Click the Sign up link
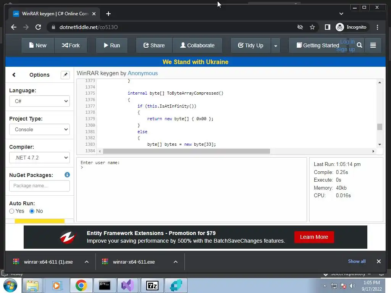 (346, 49)
